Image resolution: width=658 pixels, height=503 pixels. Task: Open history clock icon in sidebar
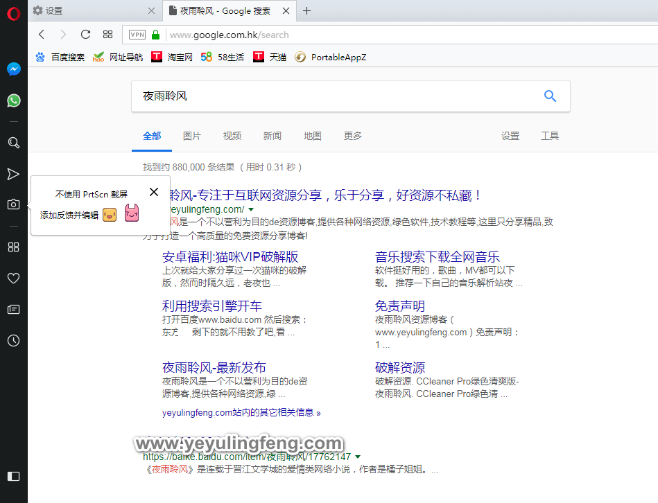coord(13,340)
